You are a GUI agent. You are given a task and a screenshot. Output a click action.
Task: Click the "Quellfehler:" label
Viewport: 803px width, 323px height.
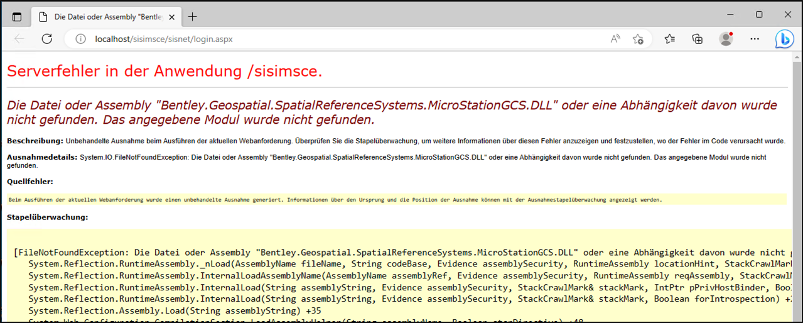click(30, 182)
